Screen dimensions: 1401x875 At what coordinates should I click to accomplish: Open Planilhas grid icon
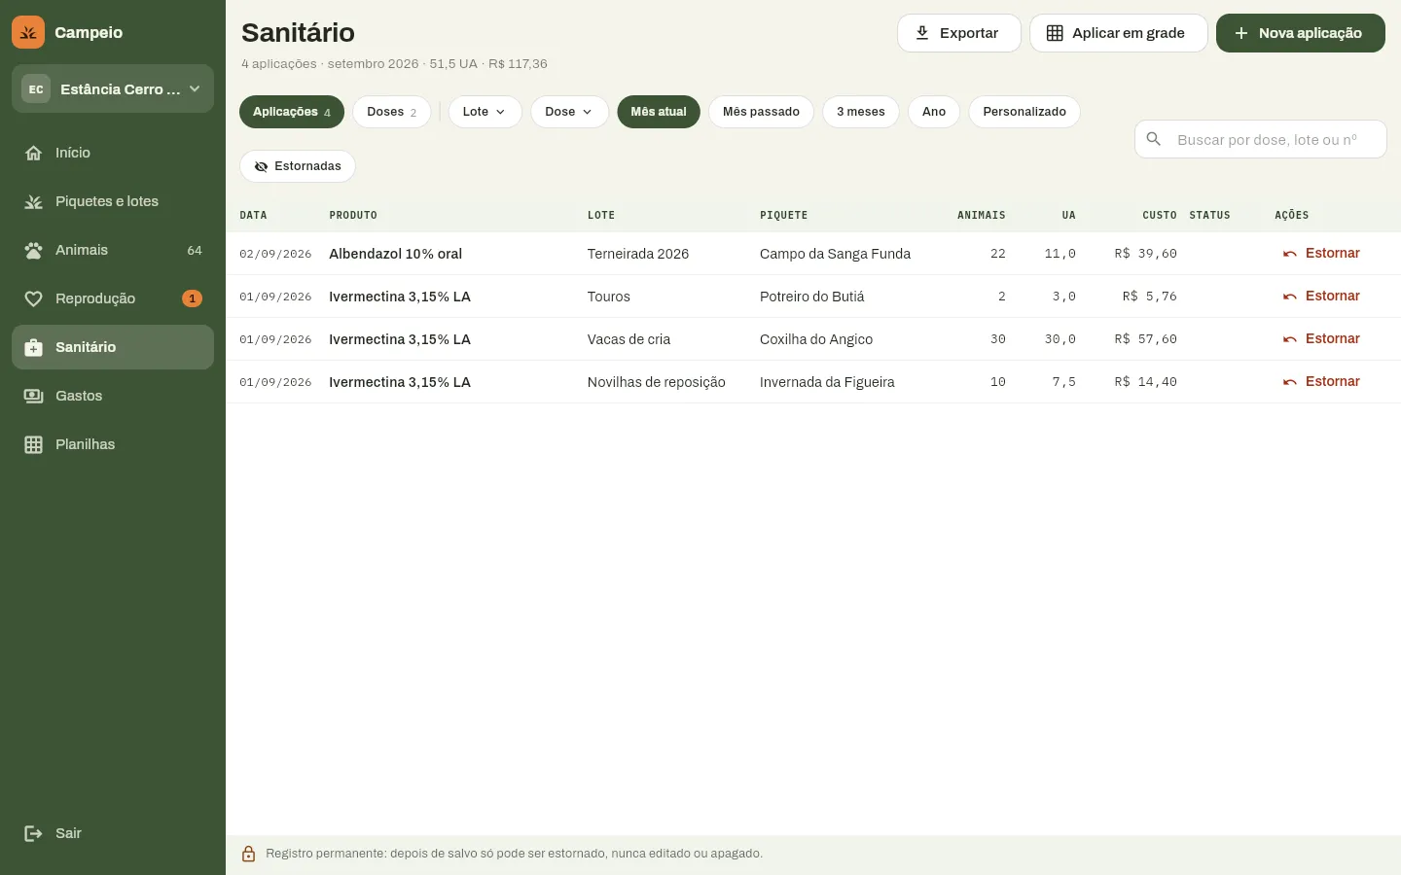coord(33,444)
